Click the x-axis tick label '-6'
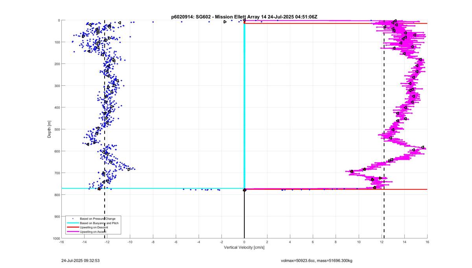This screenshot has width=472, height=268. [x=175, y=242]
